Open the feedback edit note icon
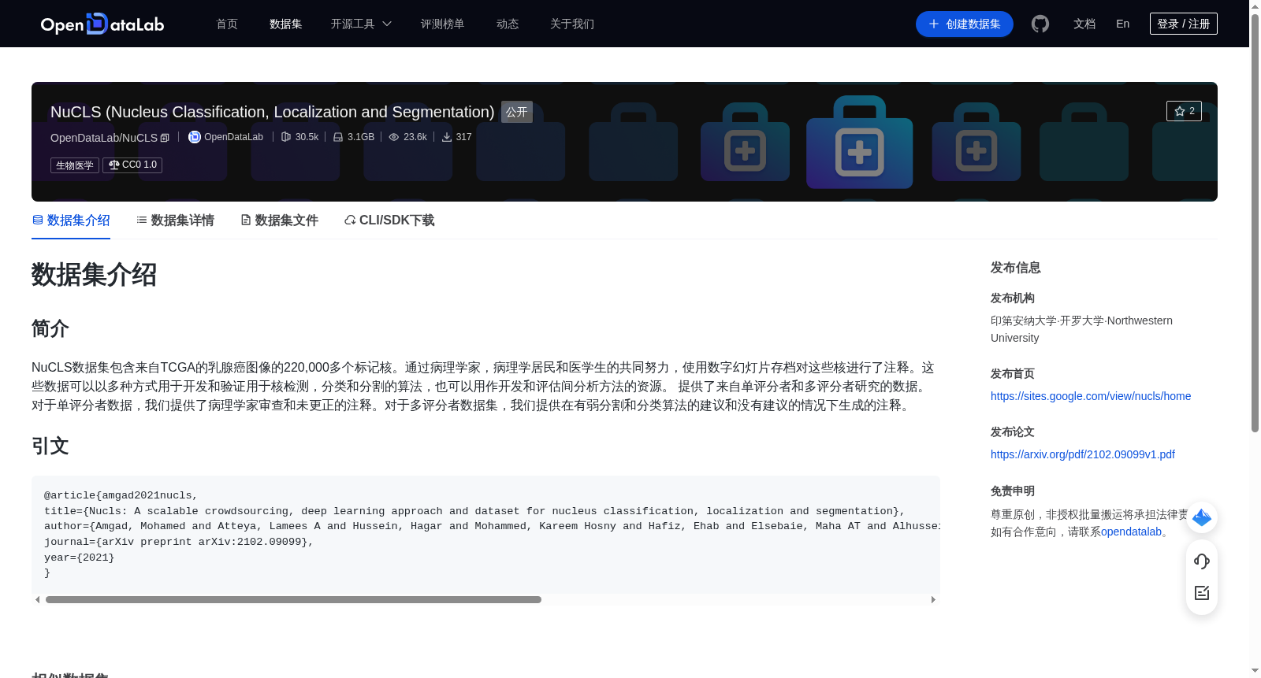Viewport: 1261px width, 678px height. (1202, 593)
